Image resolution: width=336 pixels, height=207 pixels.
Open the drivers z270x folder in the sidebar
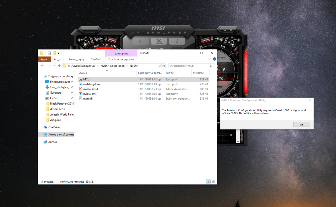(x=57, y=109)
